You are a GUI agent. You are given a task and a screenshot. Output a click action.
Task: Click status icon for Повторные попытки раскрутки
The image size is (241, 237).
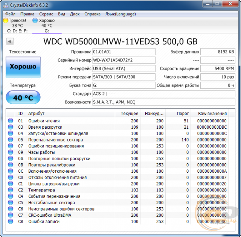pyautogui.click(x=11, y=158)
